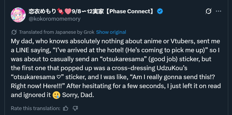Image resolution: width=232 pixels, height=115 pixels.
Task: Click "Translated from Japanese by Grok" label
Action: pos(57,32)
